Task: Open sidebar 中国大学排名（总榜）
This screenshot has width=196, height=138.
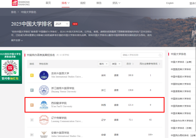Action: coord(181,128)
